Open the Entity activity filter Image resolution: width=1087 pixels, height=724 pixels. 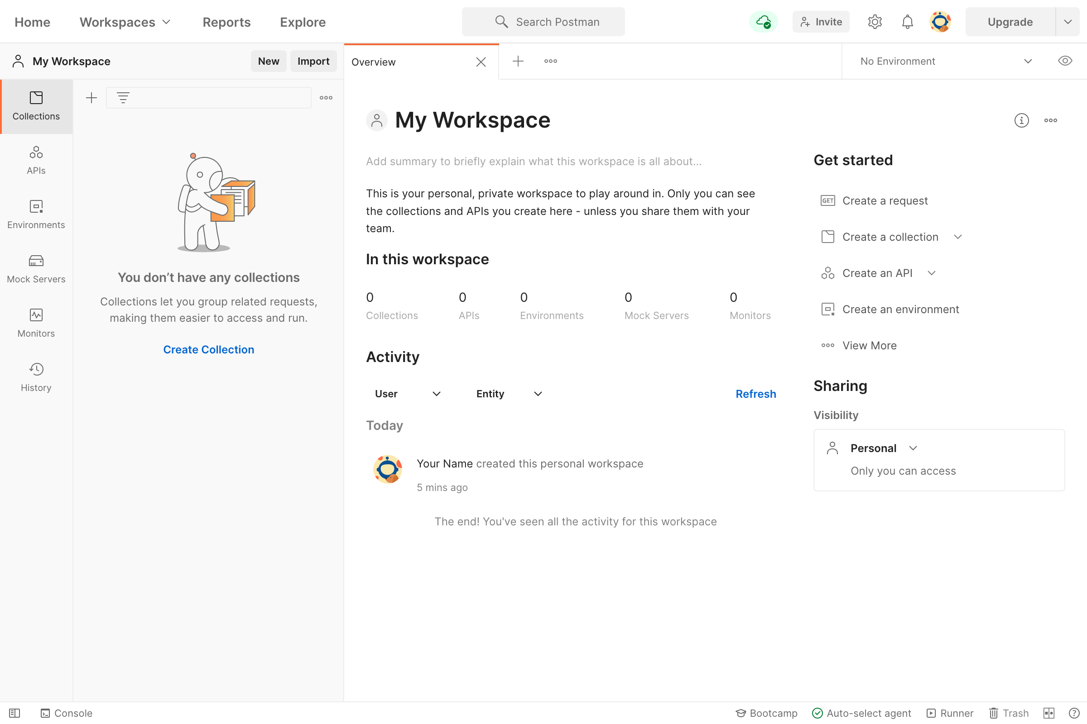[509, 394]
